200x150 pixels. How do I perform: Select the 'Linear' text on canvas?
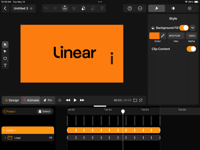[75, 52]
